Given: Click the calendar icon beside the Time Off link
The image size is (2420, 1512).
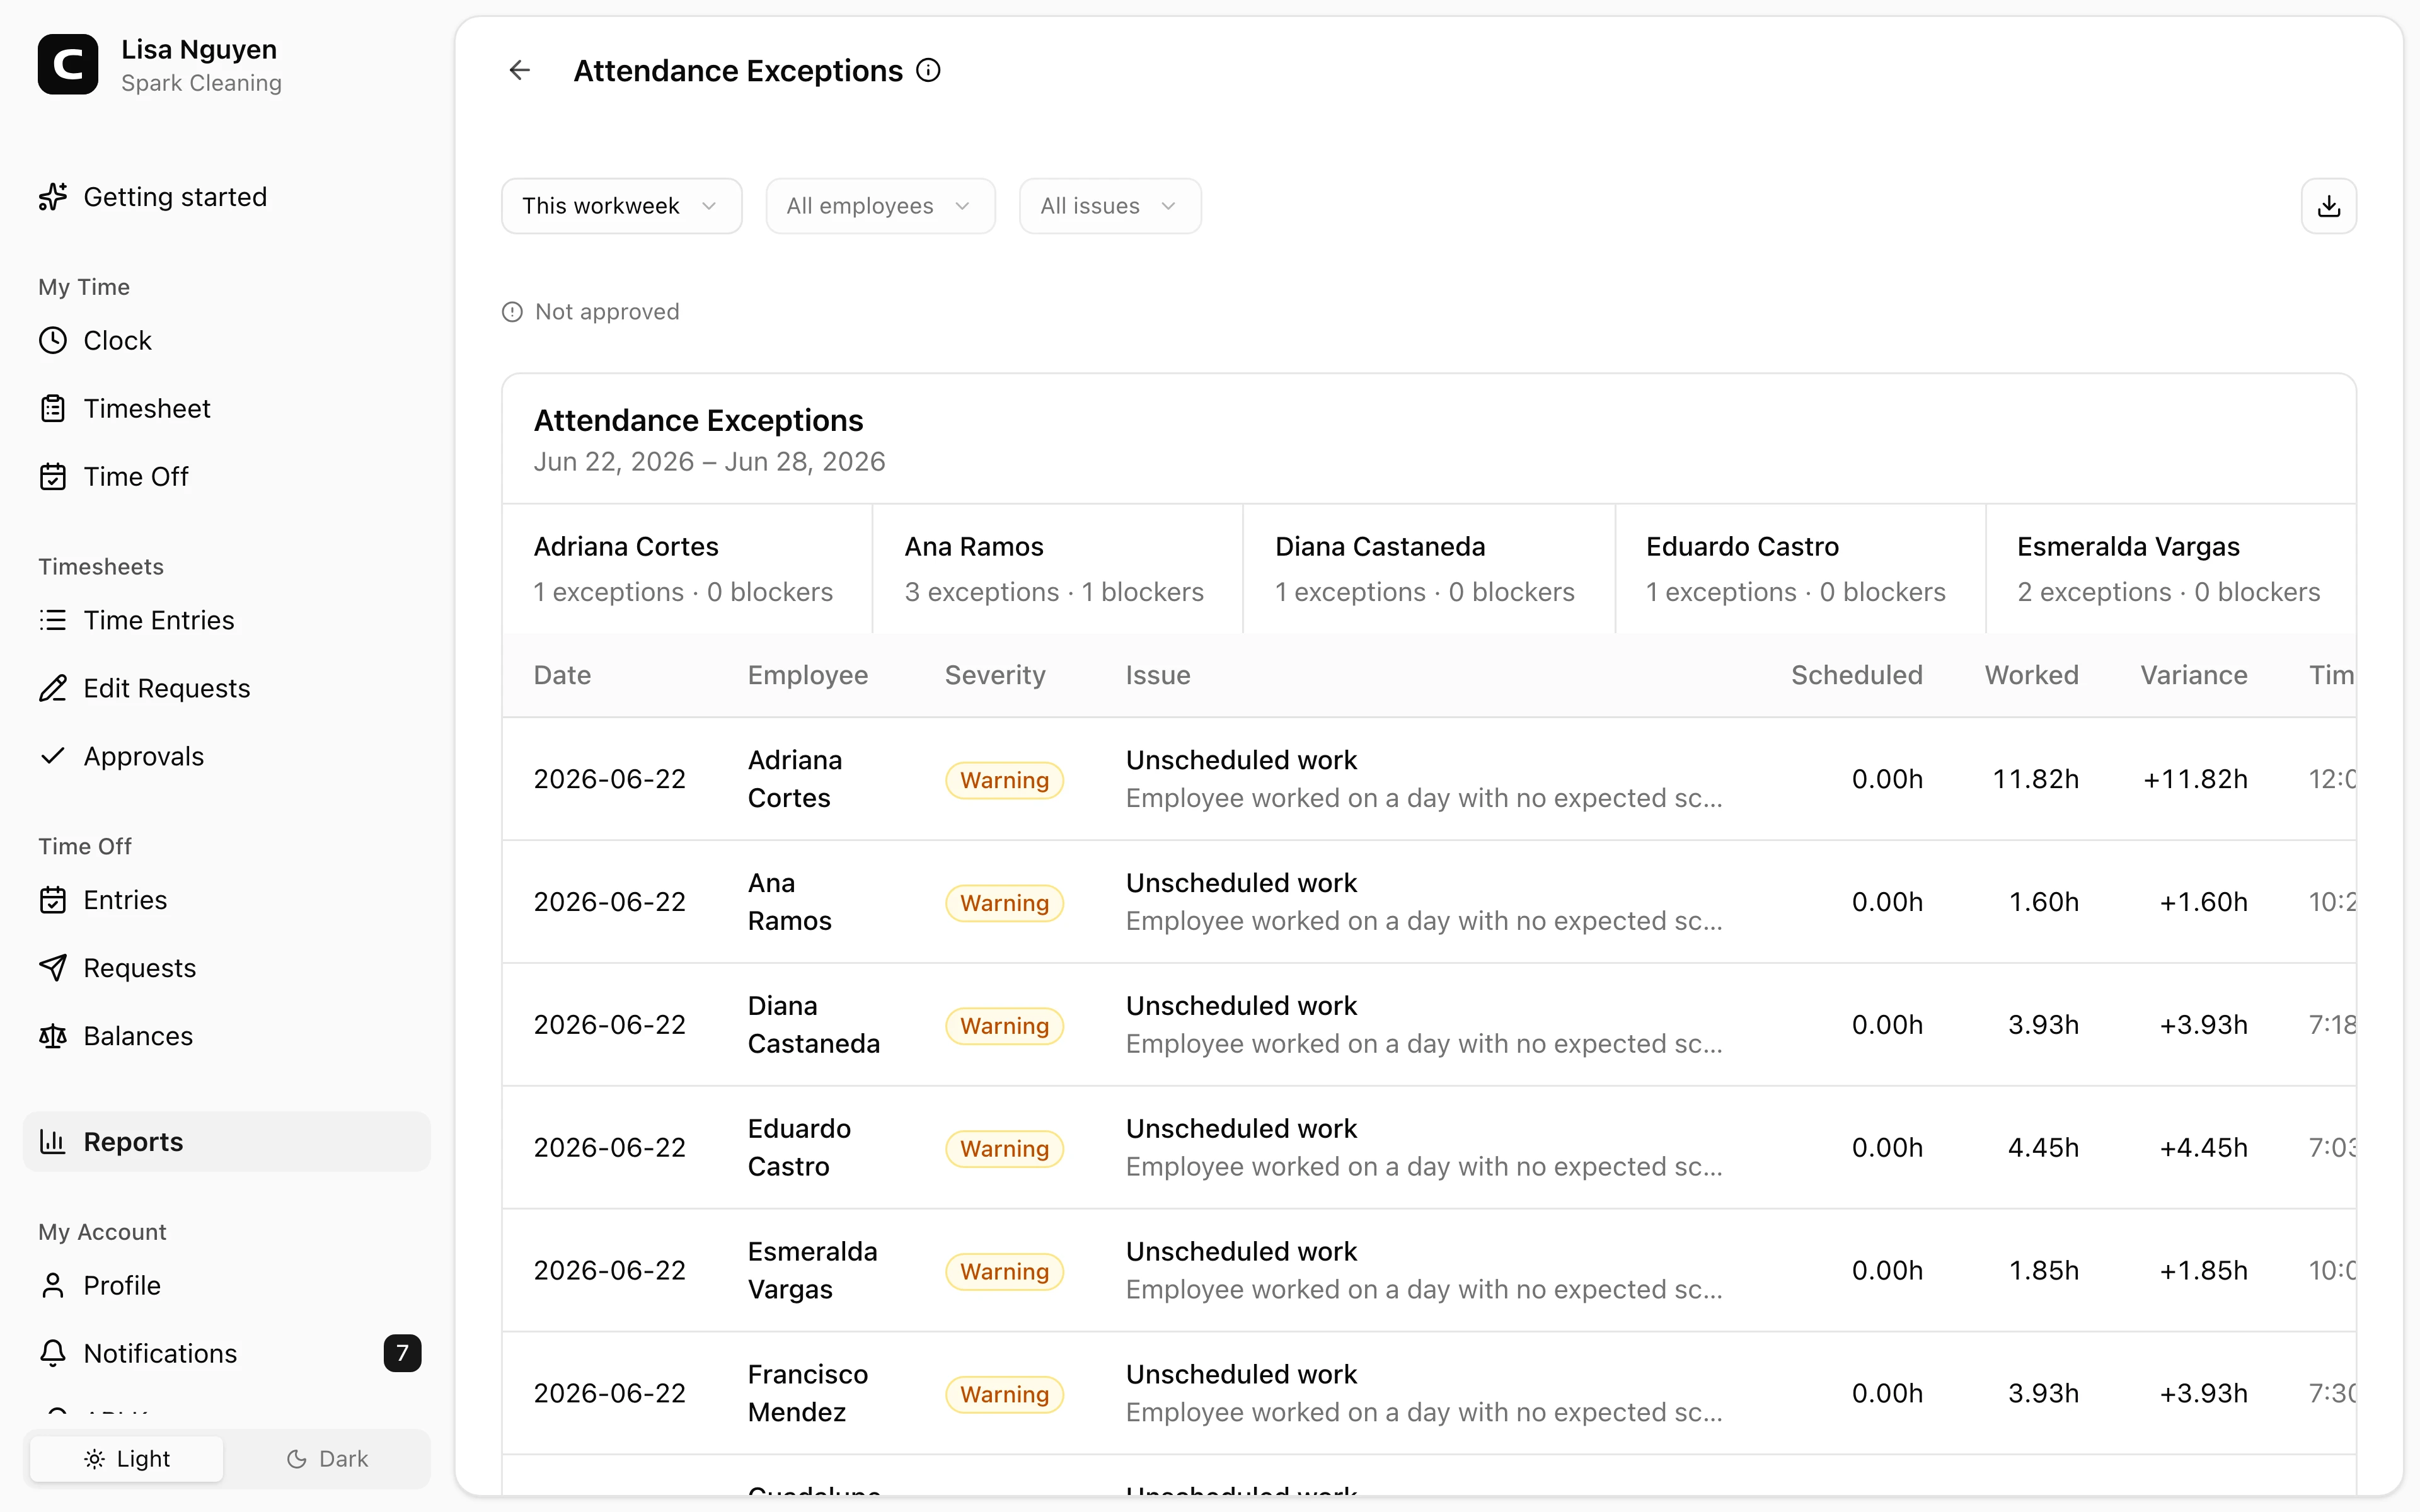Looking at the screenshot, I should (53, 477).
